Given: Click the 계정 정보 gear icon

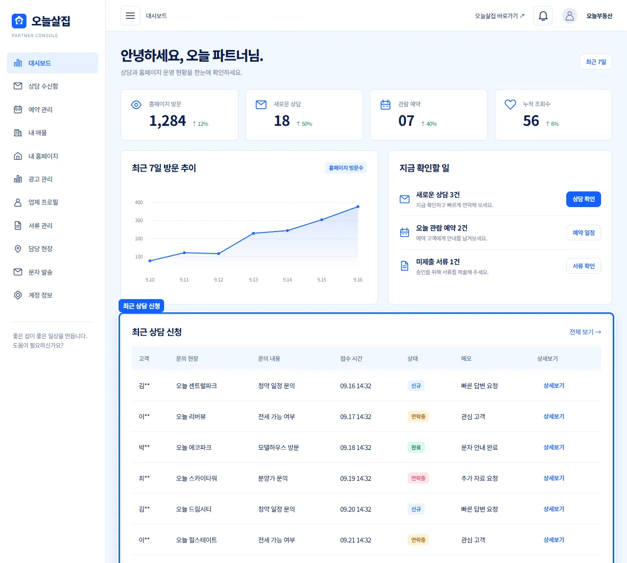Looking at the screenshot, I should 18,295.
